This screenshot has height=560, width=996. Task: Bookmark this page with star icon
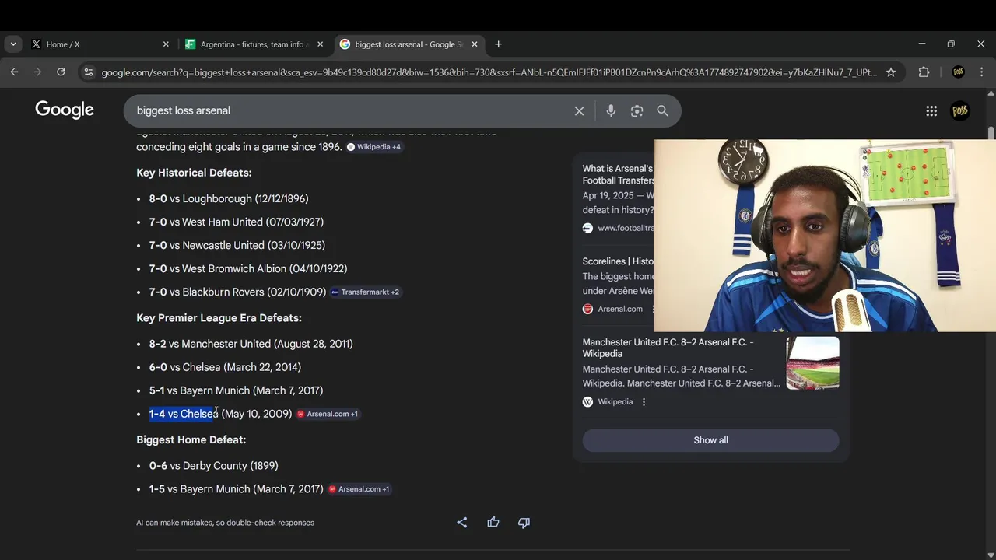[891, 72]
